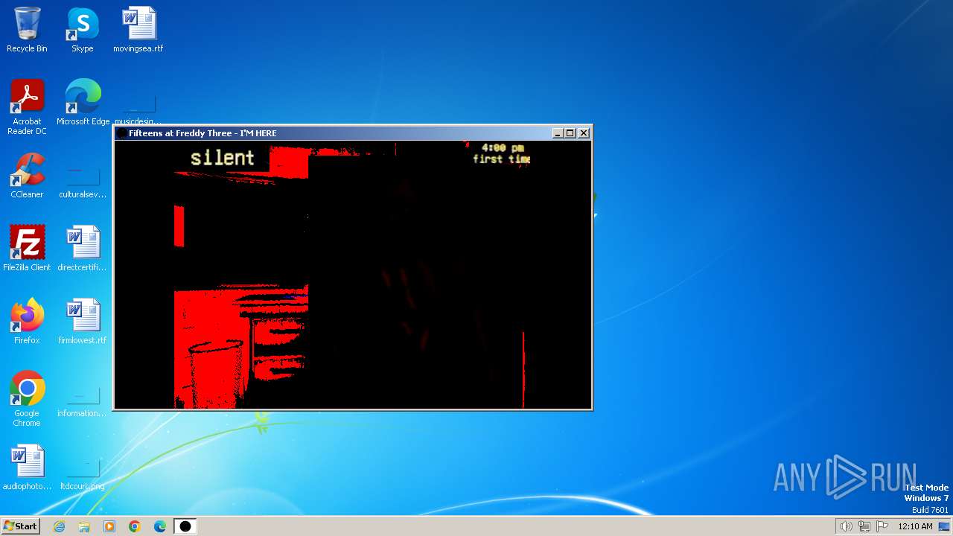953x536 pixels.
Task: Select the audiophoto document icon
Action: pyautogui.click(x=27, y=468)
